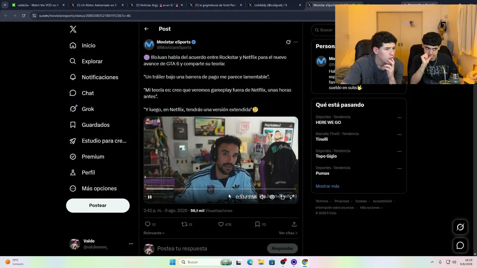Open Guardados in the sidebar
Screen dimensions: 477x268
tap(89, 125)
